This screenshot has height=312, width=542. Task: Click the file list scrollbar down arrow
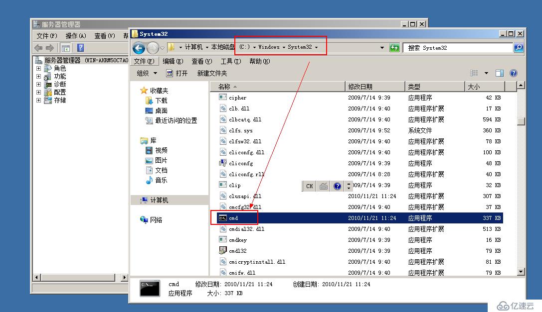(521, 272)
